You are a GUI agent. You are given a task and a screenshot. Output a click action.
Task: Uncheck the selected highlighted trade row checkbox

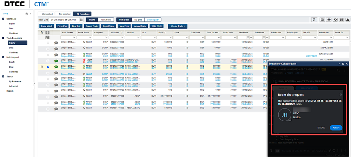click(48, 67)
